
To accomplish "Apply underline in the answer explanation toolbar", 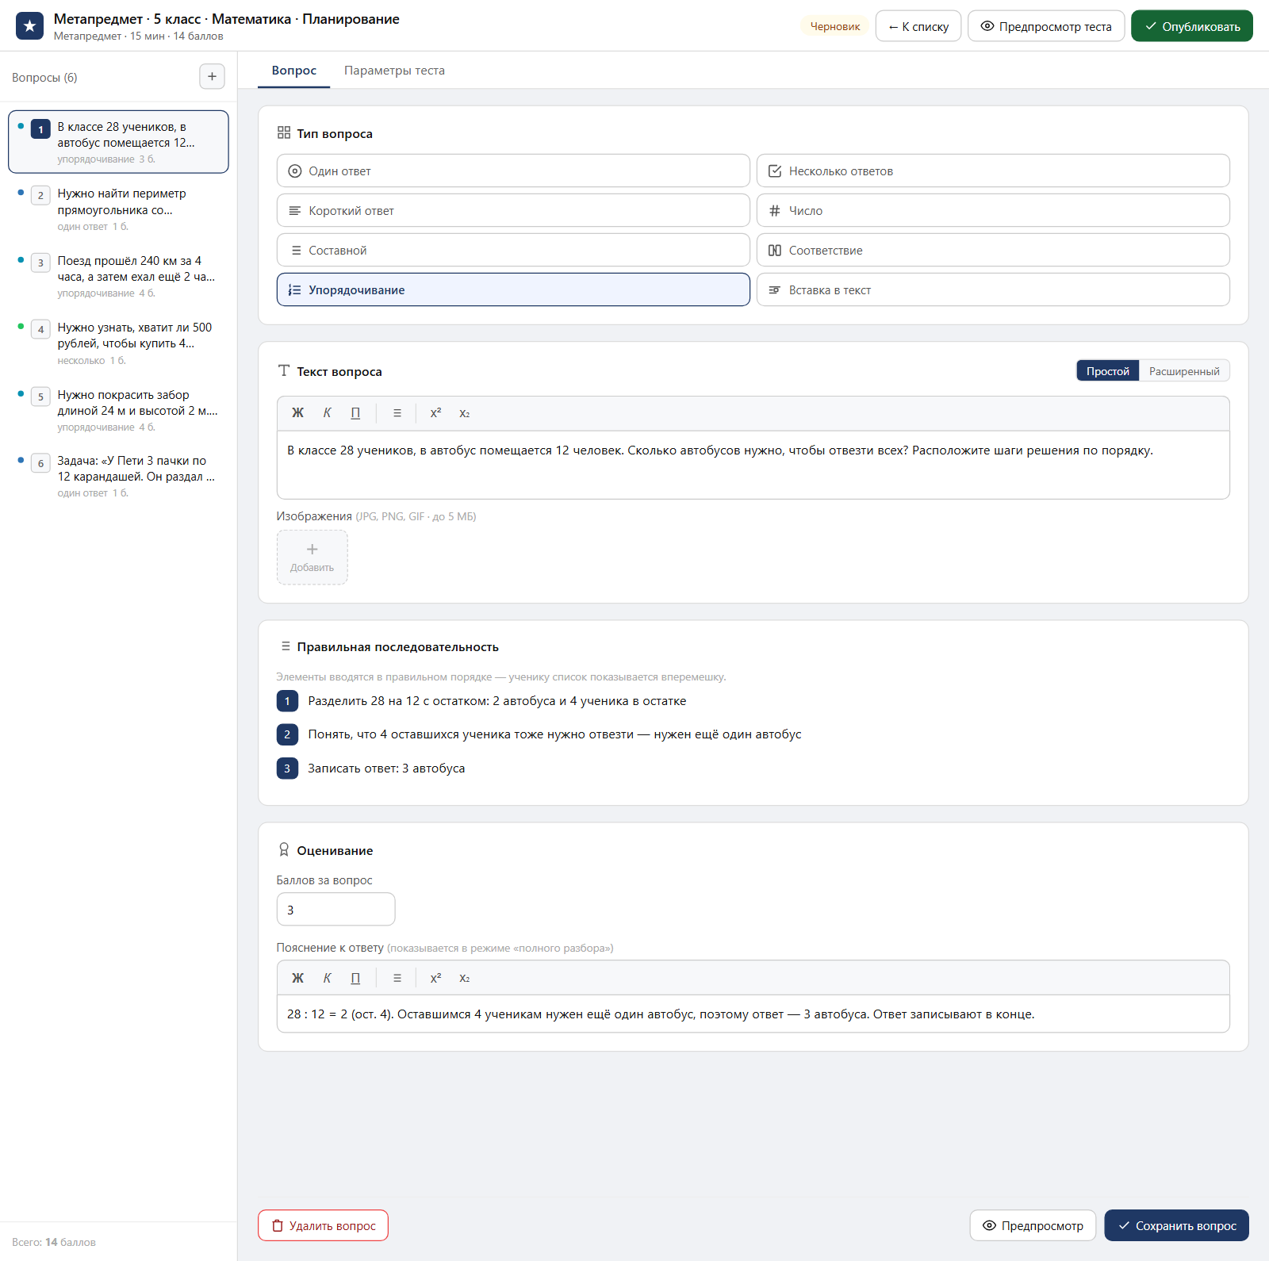I will [355, 978].
